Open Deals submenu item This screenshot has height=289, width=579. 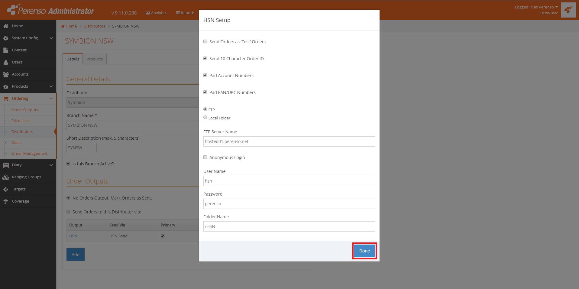[x=16, y=143]
